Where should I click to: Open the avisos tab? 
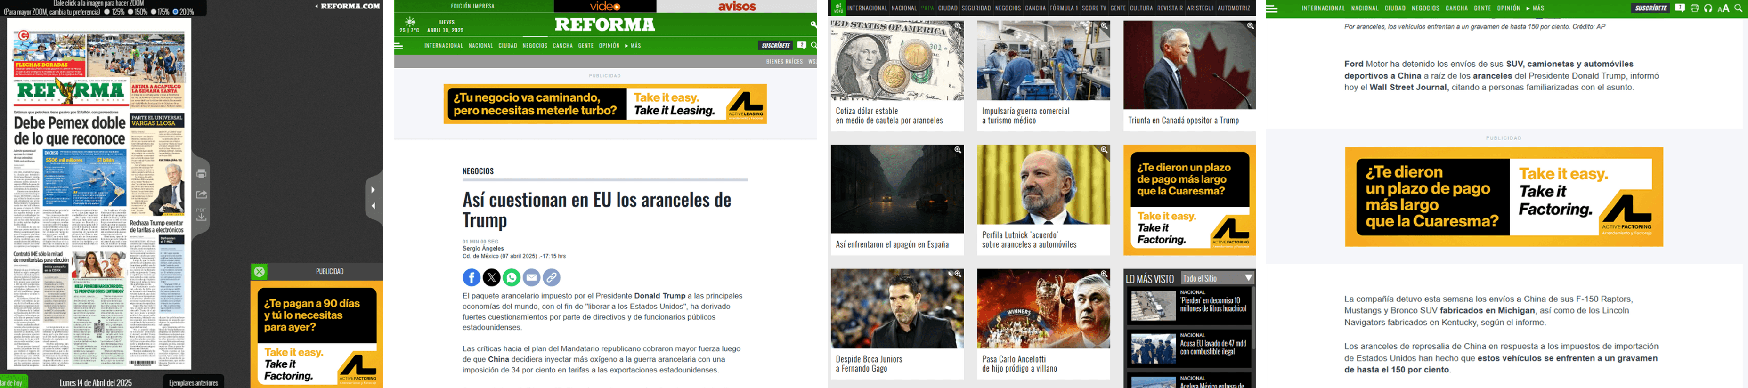click(x=737, y=6)
